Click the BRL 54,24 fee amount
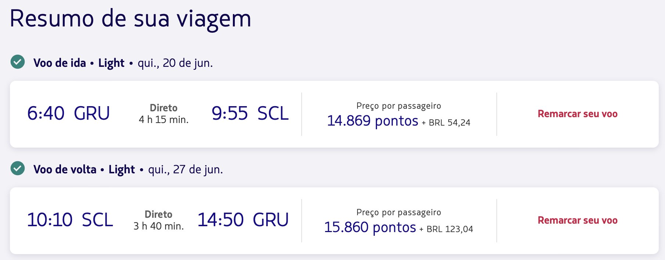The width and height of the screenshot is (665, 260). pos(449,123)
